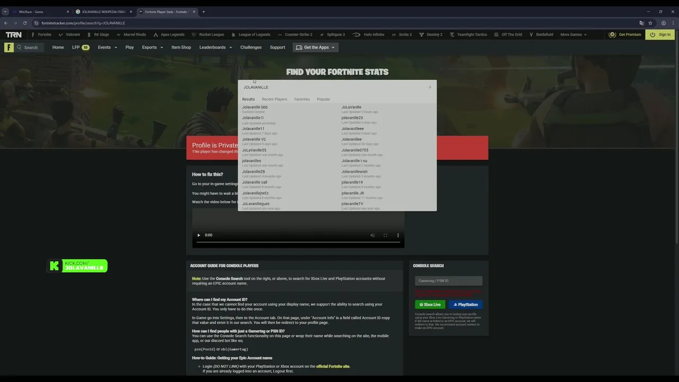Open Battlefield tracker
This screenshot has width=679, height=382.
541,34
